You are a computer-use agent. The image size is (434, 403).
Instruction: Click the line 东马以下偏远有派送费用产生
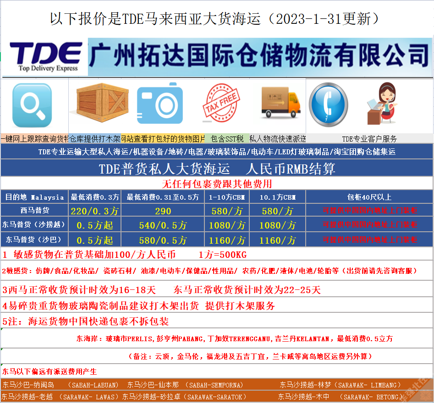coord(49,371)
